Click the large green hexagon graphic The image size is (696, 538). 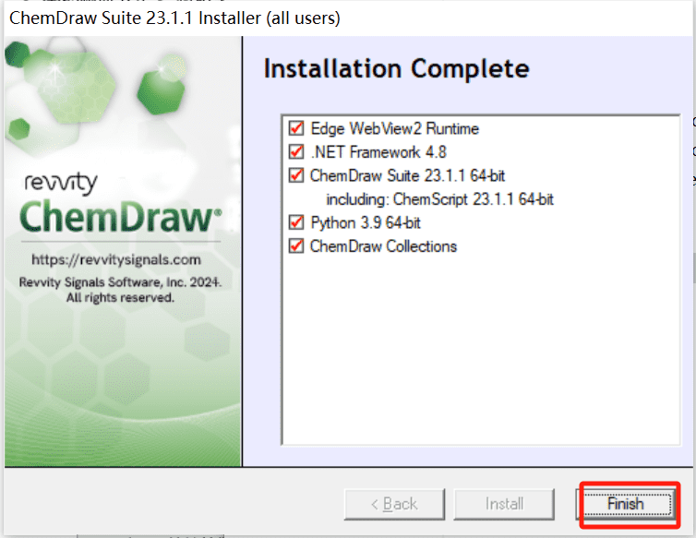[x=161, y=91]
